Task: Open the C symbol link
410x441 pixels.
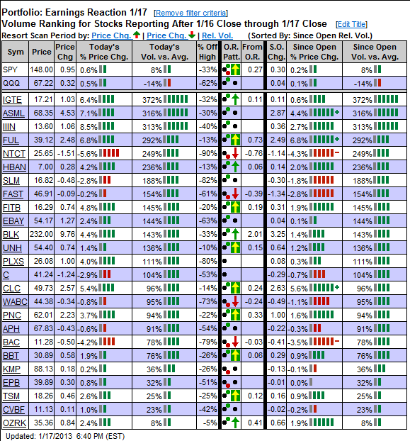Action: [x=6, y=275]
